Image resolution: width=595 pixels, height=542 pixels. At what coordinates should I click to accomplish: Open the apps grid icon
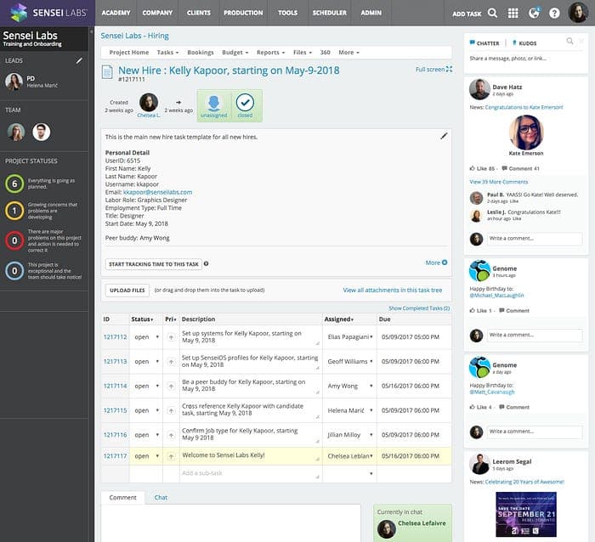tap(513, 13)
